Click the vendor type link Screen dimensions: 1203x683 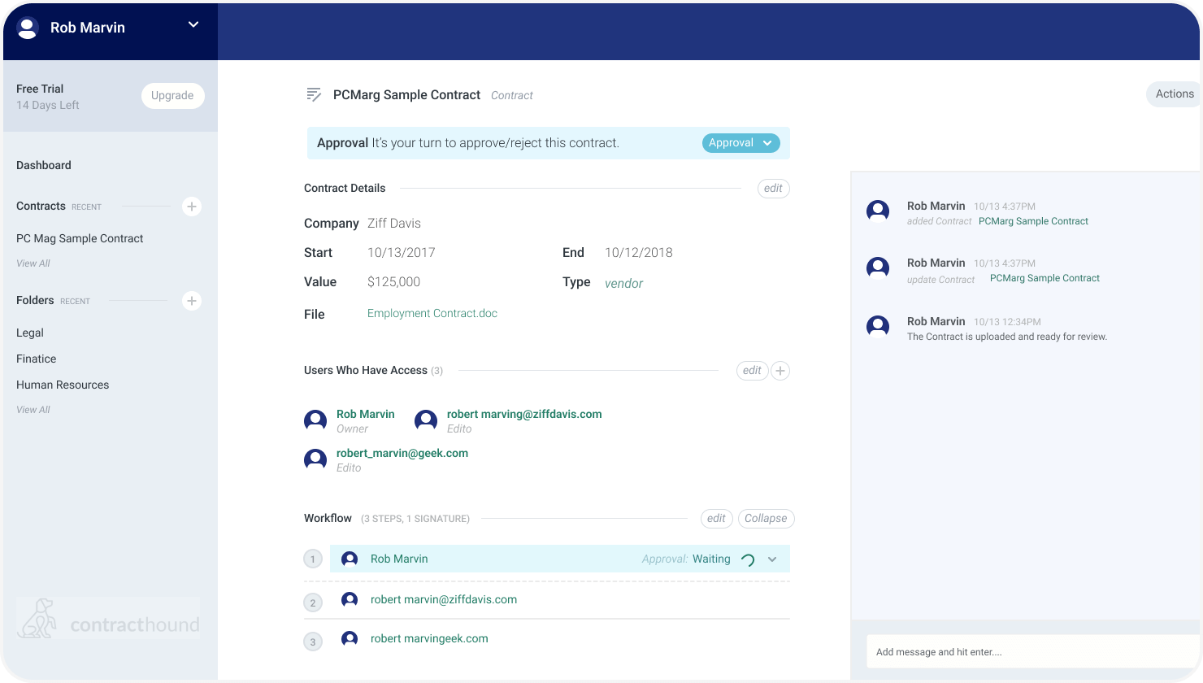623,283
